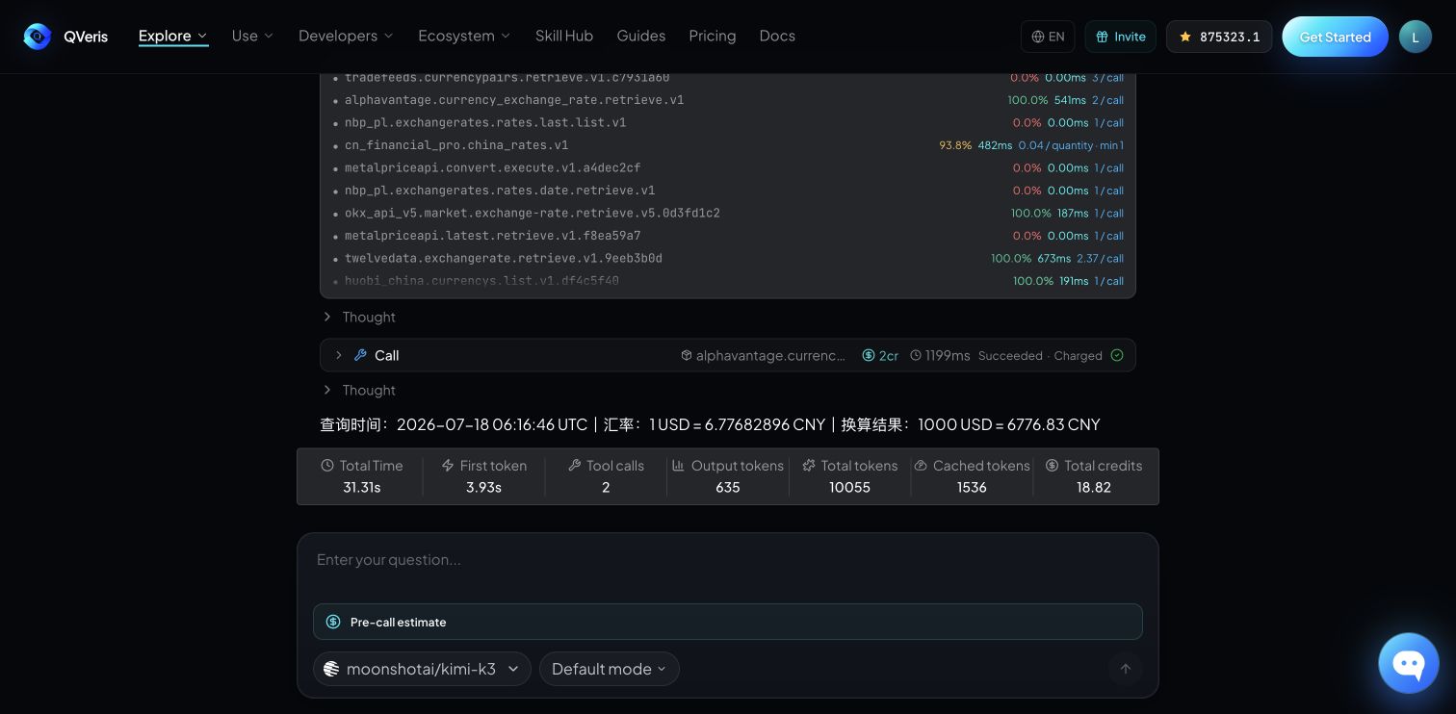Image resolution: width=1456 pixels, height=714 pixels.
Task: Select the alphavantage.currency_exchange_rate.retrieve.v1 row
Action: [x=728, y=100]
